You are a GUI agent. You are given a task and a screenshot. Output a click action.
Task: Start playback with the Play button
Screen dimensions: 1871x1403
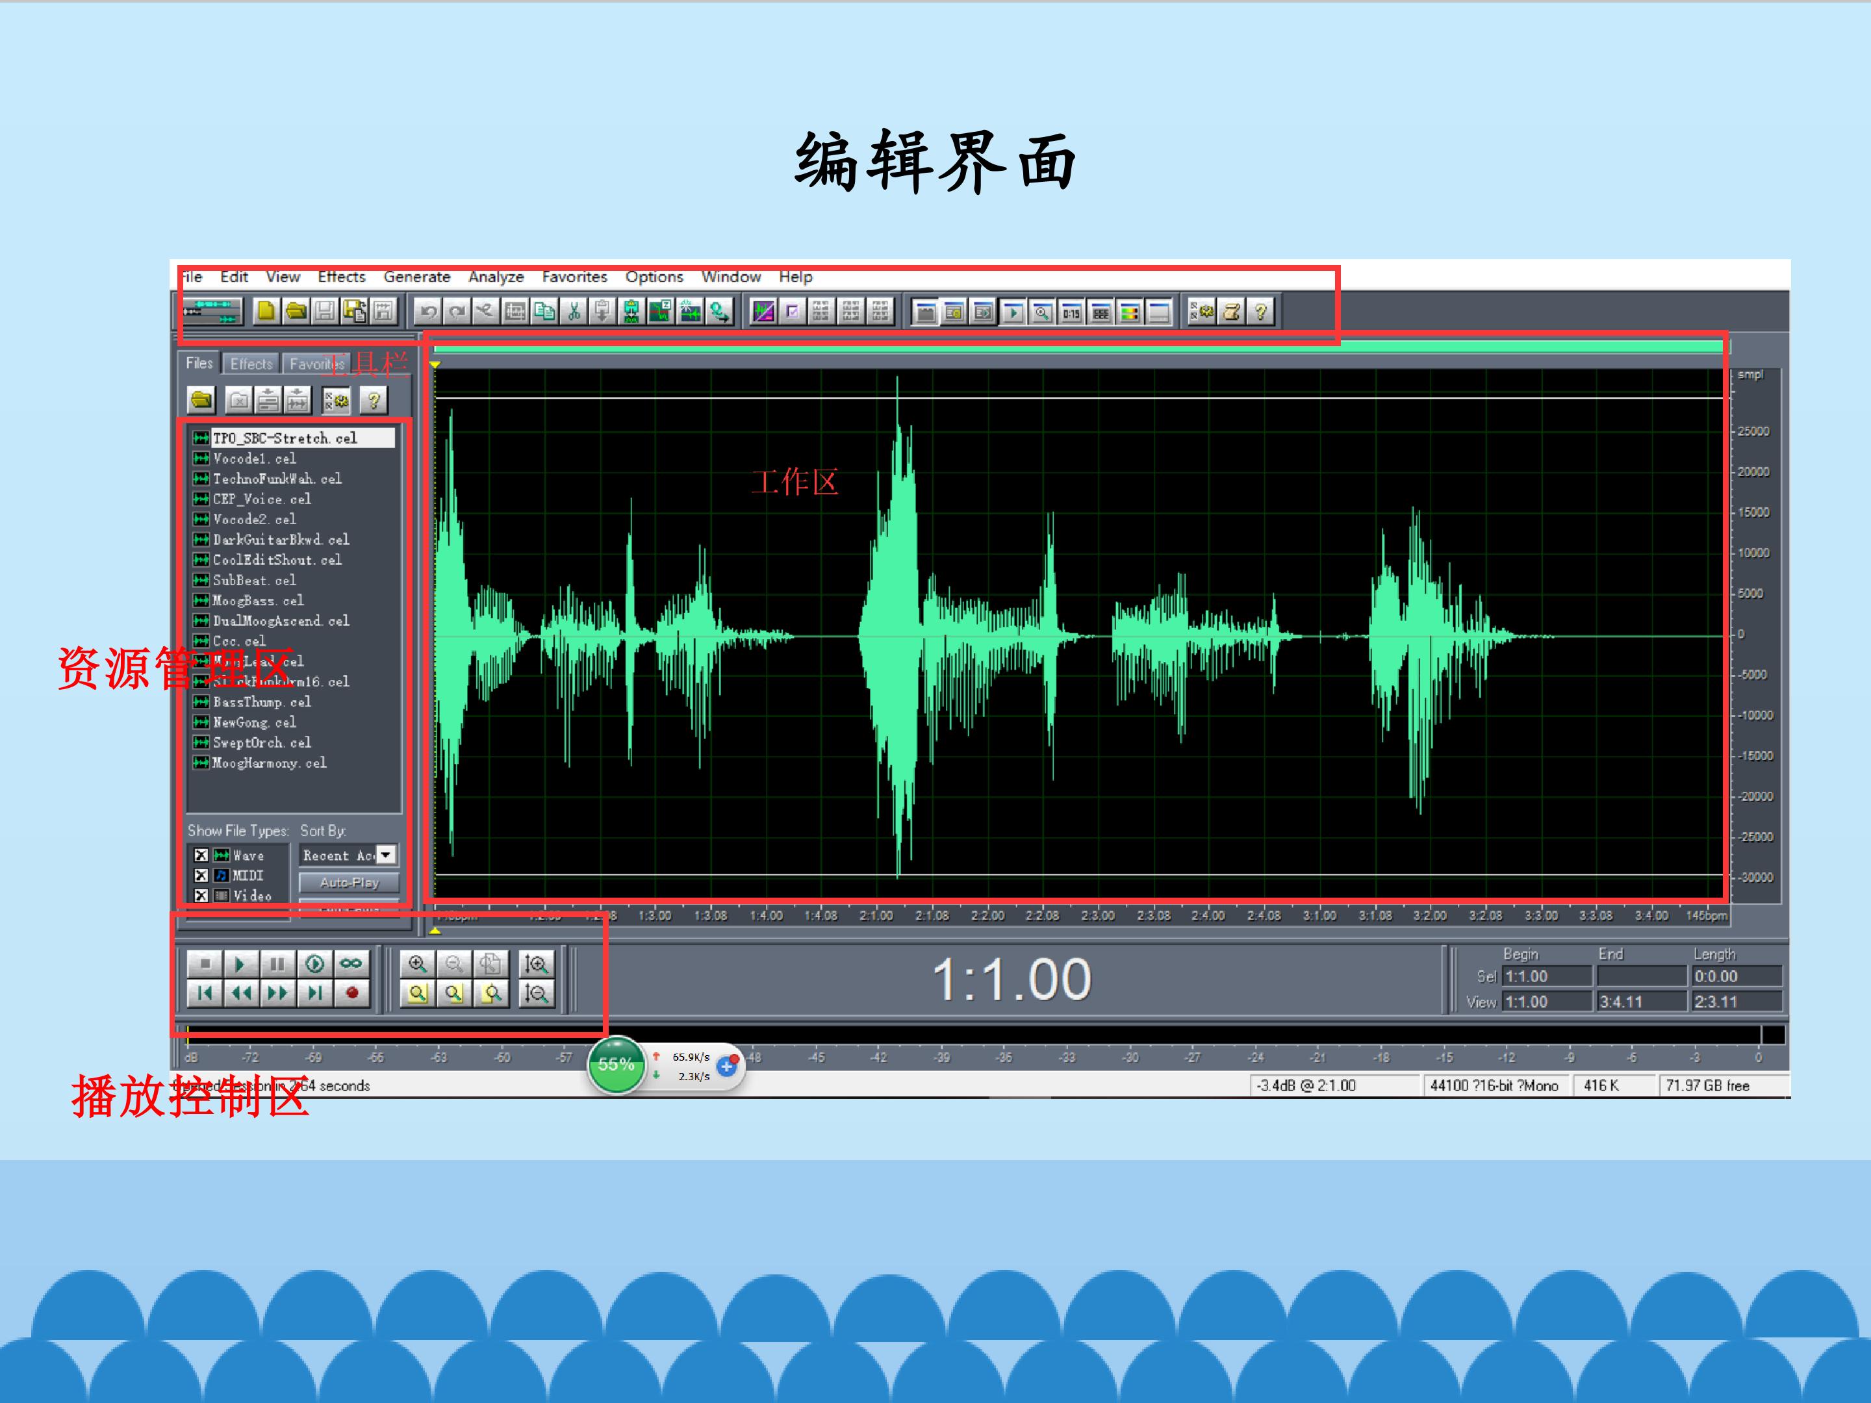click(x=240, y=963)
